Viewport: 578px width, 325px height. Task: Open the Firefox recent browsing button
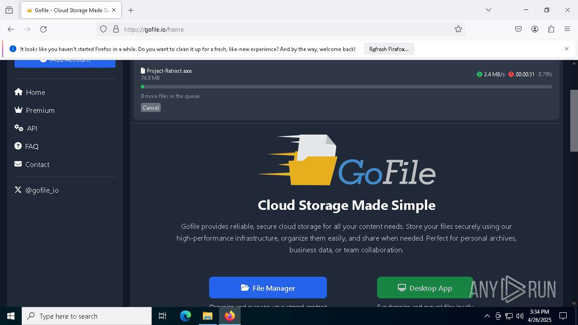[x=9, y=10]
